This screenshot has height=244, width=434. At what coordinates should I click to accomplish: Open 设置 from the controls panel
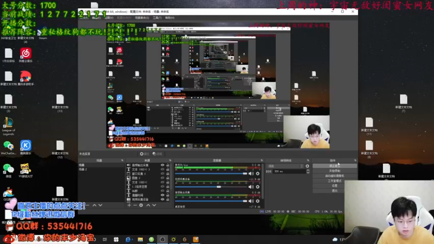click(335, 186)
